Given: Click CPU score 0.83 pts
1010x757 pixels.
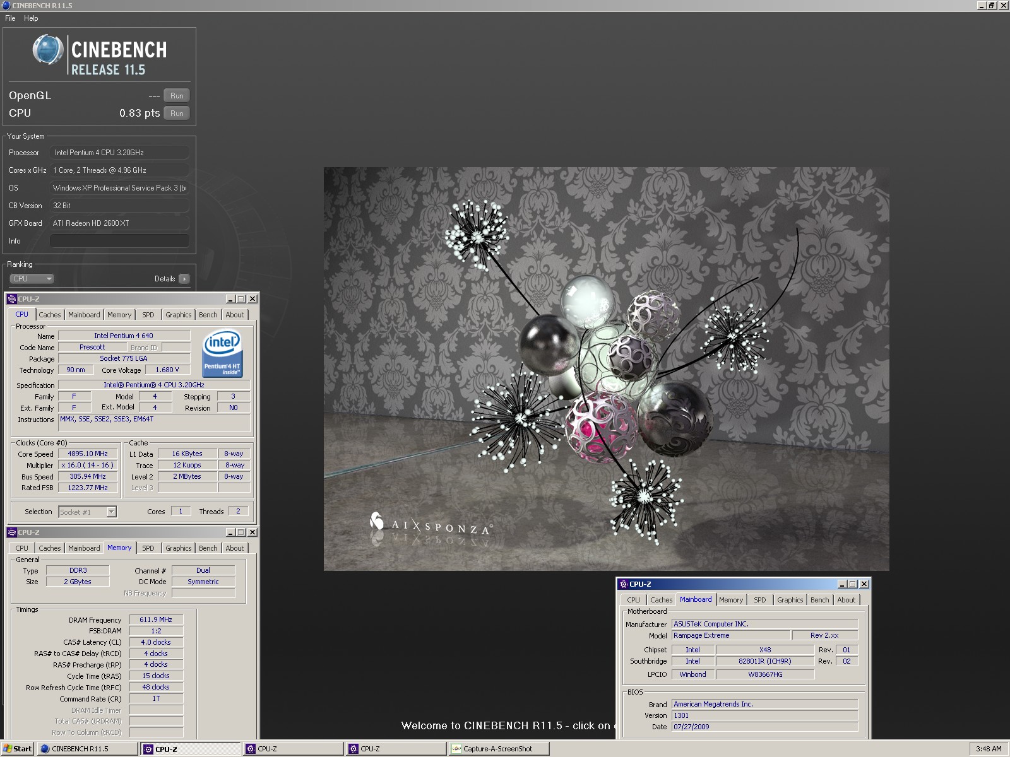Looking at the screenshot, I should (140, 114).
